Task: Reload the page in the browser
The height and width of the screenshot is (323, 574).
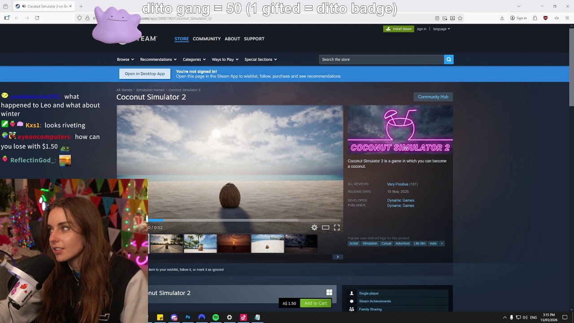Action: (37, 18)
